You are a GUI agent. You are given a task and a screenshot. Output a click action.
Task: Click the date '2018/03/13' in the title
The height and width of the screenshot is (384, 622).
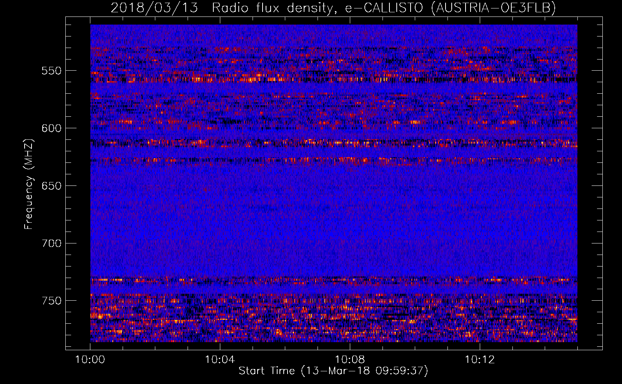pyautogui.click(x=154, y=8)
